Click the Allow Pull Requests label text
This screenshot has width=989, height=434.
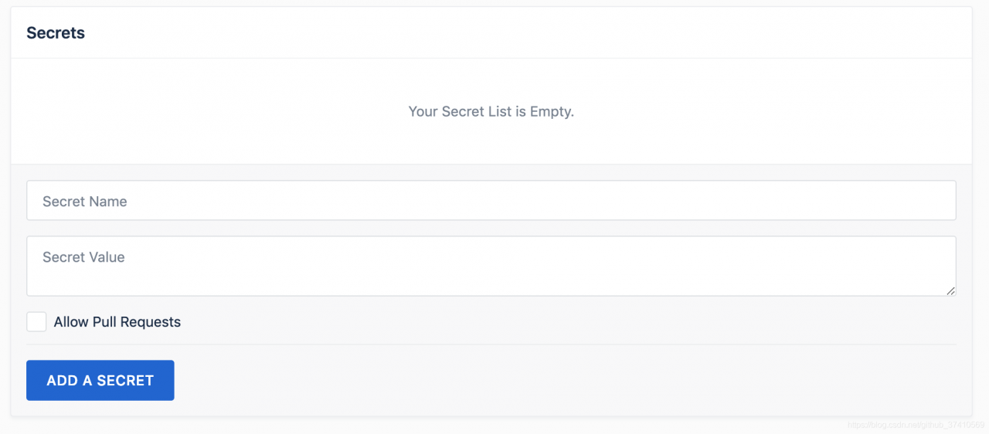pos(117,322)
